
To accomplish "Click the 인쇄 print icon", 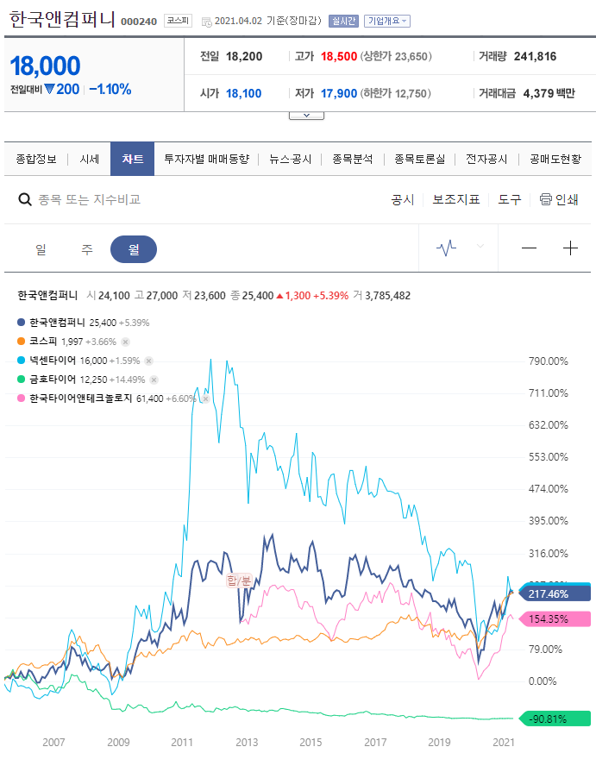I will tap(545, 199).
